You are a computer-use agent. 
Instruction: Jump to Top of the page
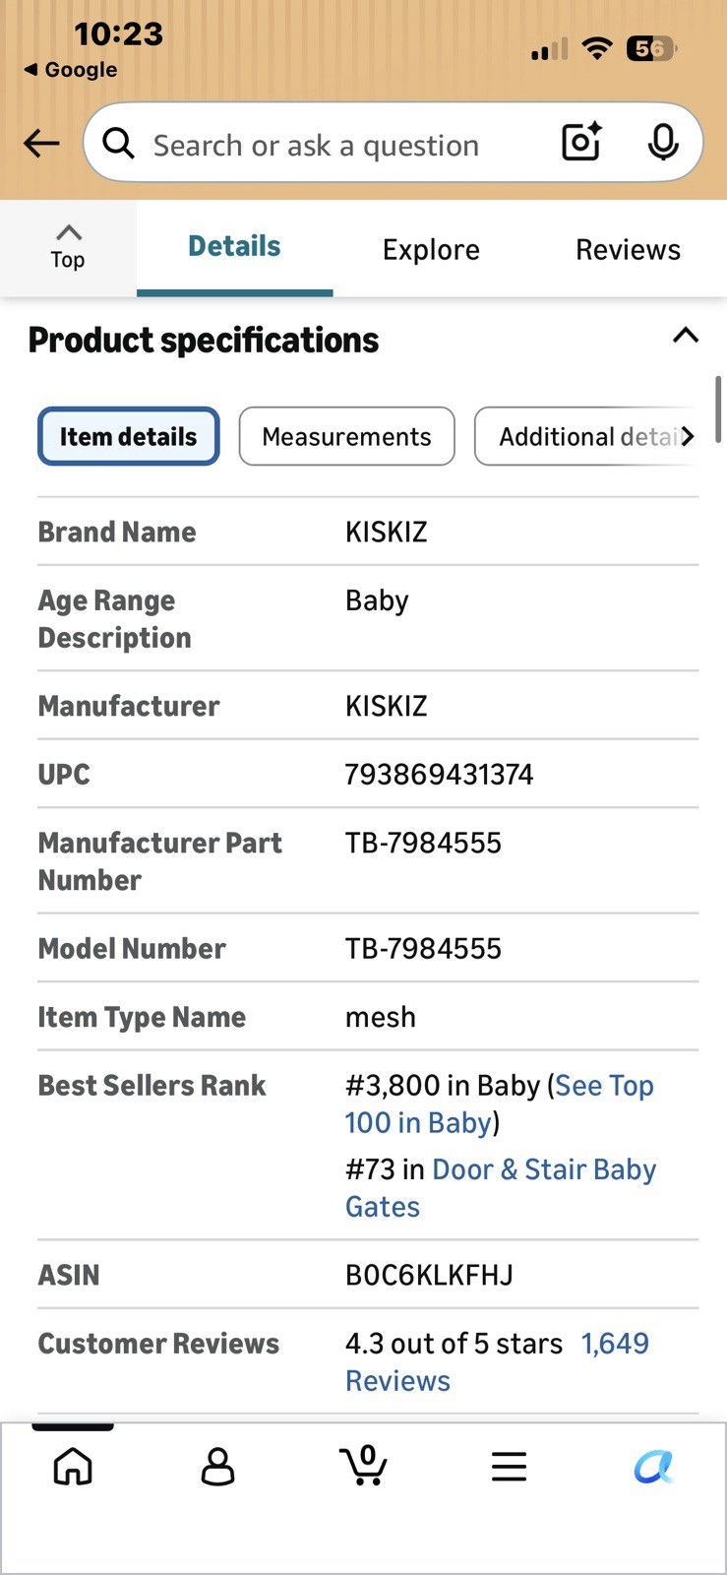[x=68, y=247]
